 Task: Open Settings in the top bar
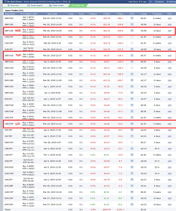(171, 2)
